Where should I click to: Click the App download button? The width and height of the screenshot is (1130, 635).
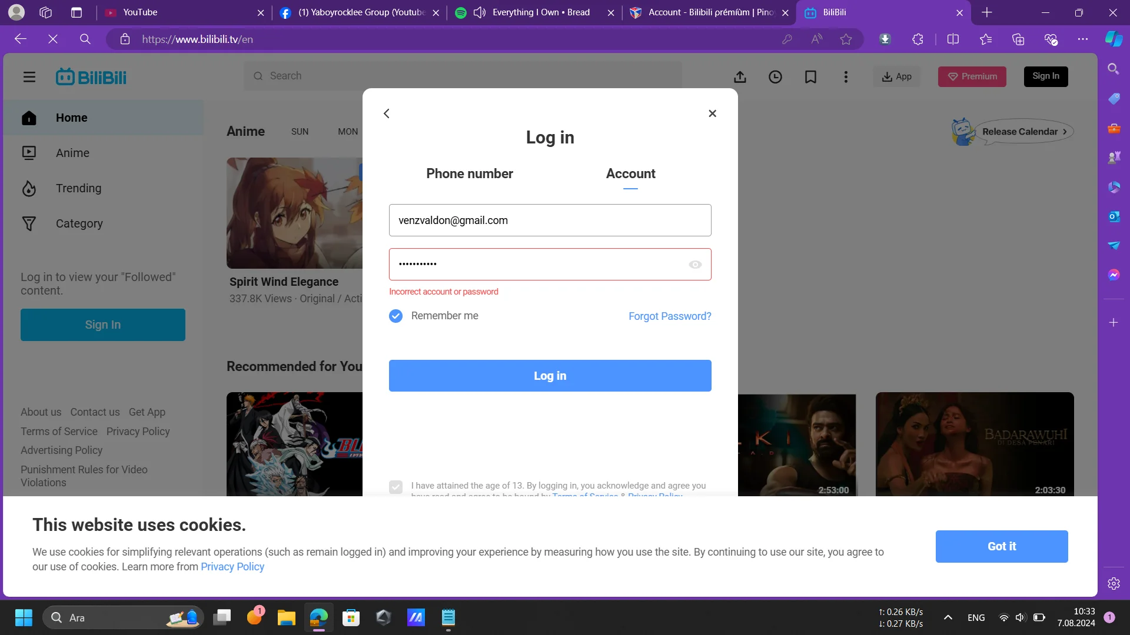click(x=896, y=76)
